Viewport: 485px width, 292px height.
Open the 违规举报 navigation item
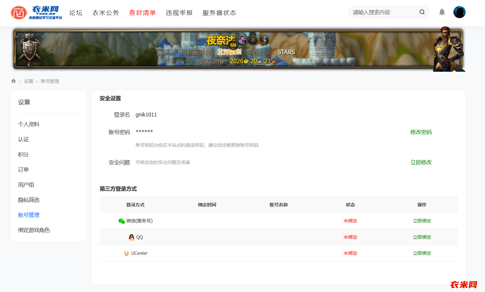[x=179, y=13]
